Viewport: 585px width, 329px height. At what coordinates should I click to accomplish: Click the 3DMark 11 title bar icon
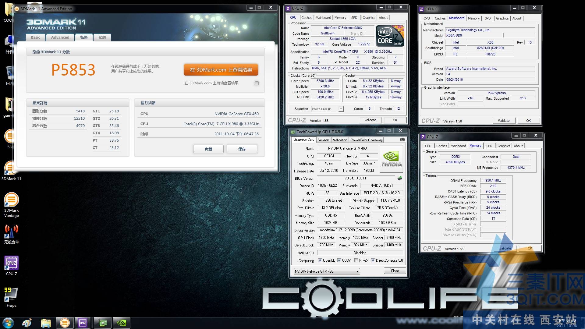[x=17, y=9]
